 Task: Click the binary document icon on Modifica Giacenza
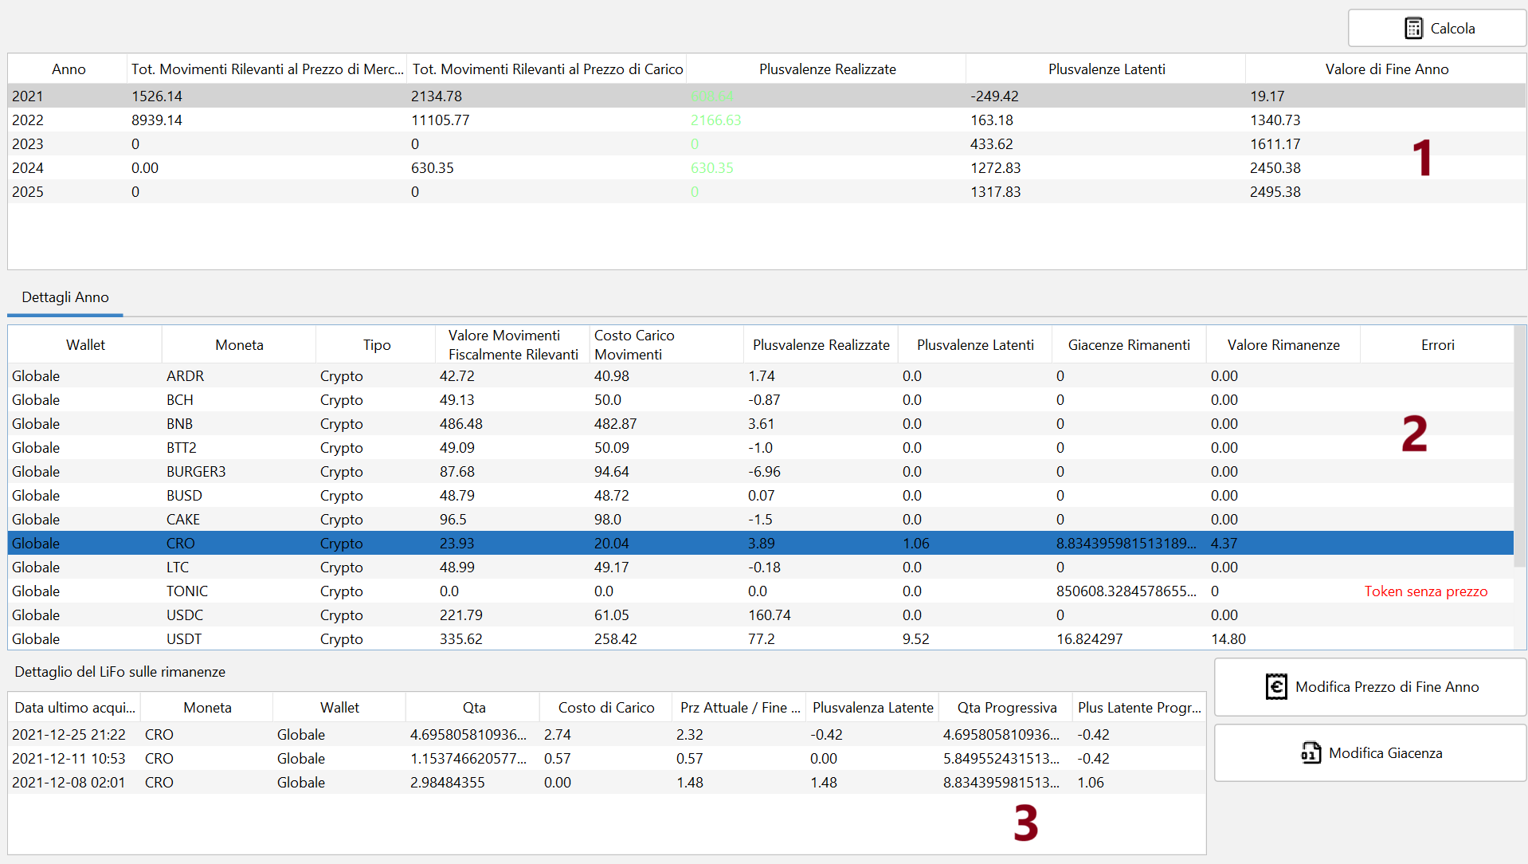[x=1311, y=753]
